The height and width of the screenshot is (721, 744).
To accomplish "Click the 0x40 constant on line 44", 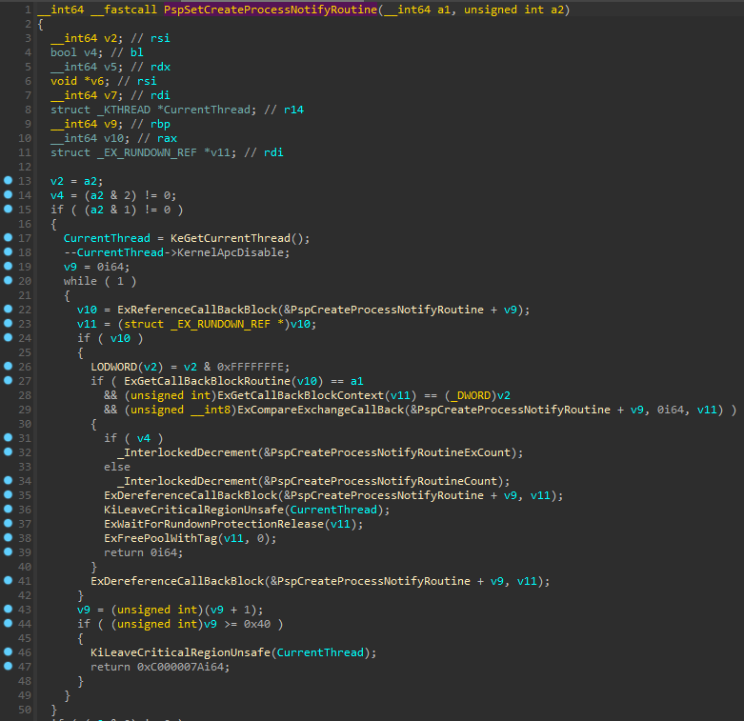I will click(x=256, y=624).
